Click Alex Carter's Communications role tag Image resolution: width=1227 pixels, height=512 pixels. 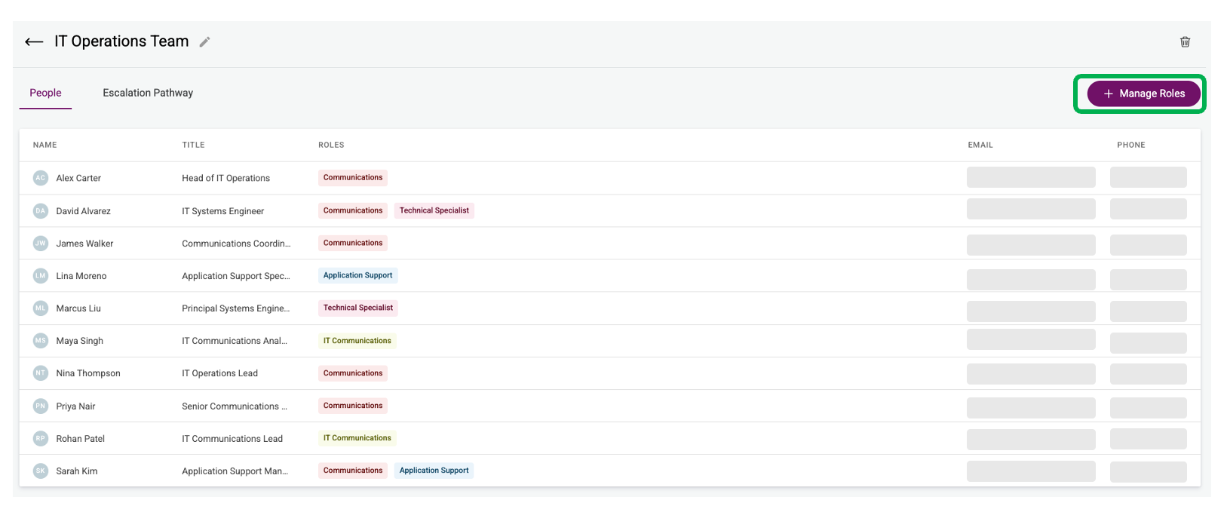pos(353,178)
